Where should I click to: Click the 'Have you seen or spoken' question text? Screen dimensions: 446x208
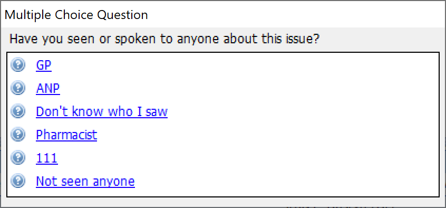pos(164,39)
